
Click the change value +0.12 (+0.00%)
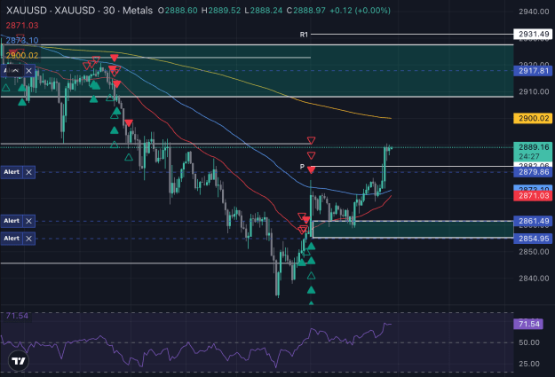pyautogui.click(x=360, y=11)
